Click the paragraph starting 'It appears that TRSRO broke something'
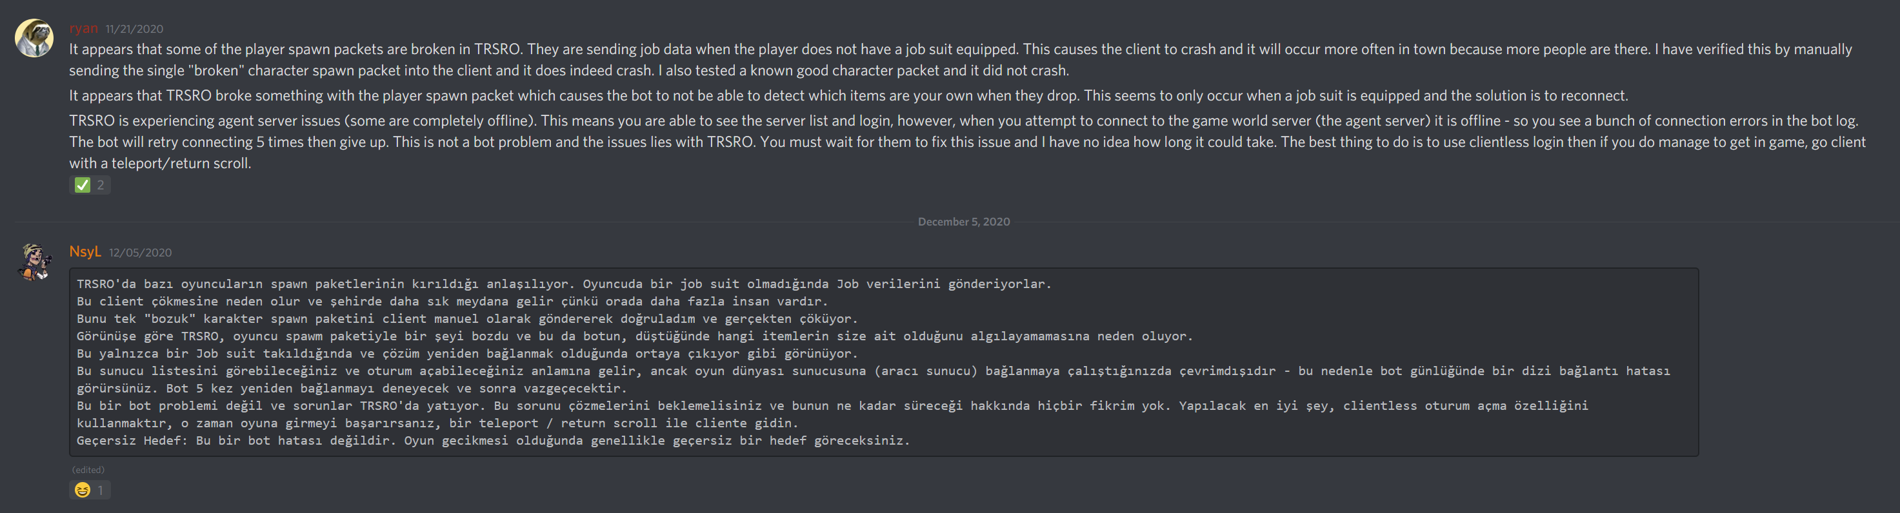 848,96
